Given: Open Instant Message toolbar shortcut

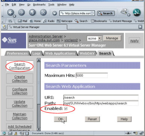Looking at the screenshot, I should pyautogui.click(x=120, y=21).
